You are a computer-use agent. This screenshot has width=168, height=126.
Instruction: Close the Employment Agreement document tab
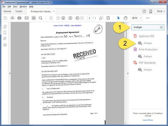tap(54, 11)
